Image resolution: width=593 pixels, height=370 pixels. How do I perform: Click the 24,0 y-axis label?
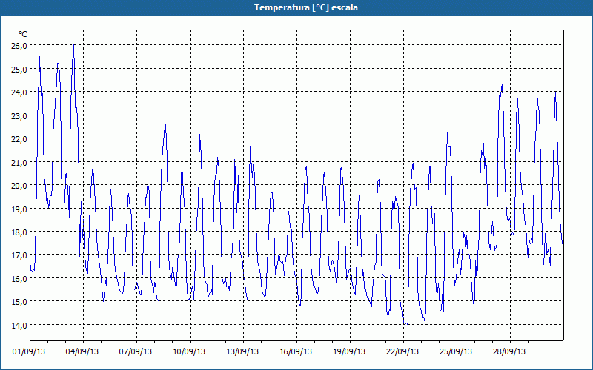[x=19, y=93]
